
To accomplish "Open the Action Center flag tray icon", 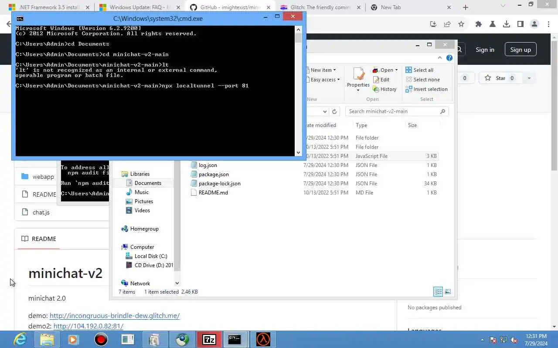I will pyautogui.click(x=493, y=340).
